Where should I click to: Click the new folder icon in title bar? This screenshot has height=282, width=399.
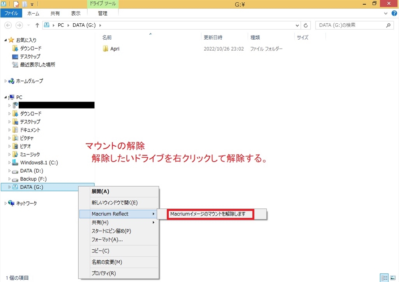point(25,4)
